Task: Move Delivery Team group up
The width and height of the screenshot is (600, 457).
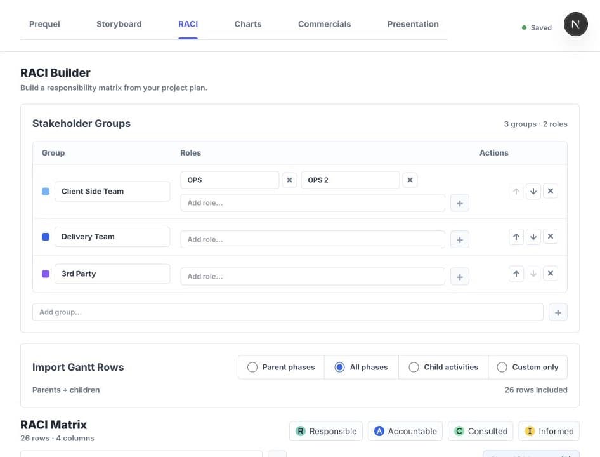Action: coord(516,236)
